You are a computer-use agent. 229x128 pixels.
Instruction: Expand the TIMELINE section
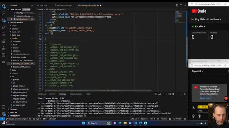(14, 113)
